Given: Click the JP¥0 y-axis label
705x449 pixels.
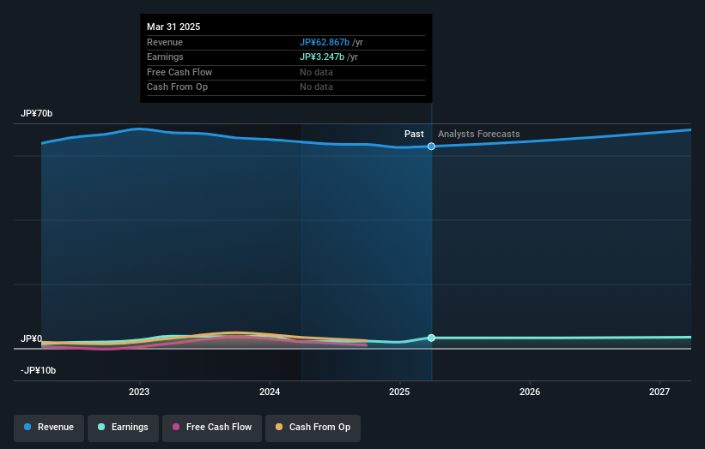Looking at the screenshot, I should [32, 339].
